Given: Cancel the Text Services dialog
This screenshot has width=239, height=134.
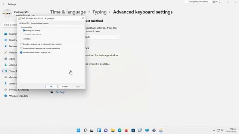Looking at the screenshot, I should tap(65, 86).
